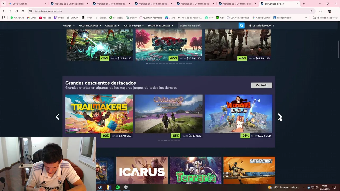Expand the Recomendaciones dropdown
The image size is (340, 191).
[x=90, y=25]
